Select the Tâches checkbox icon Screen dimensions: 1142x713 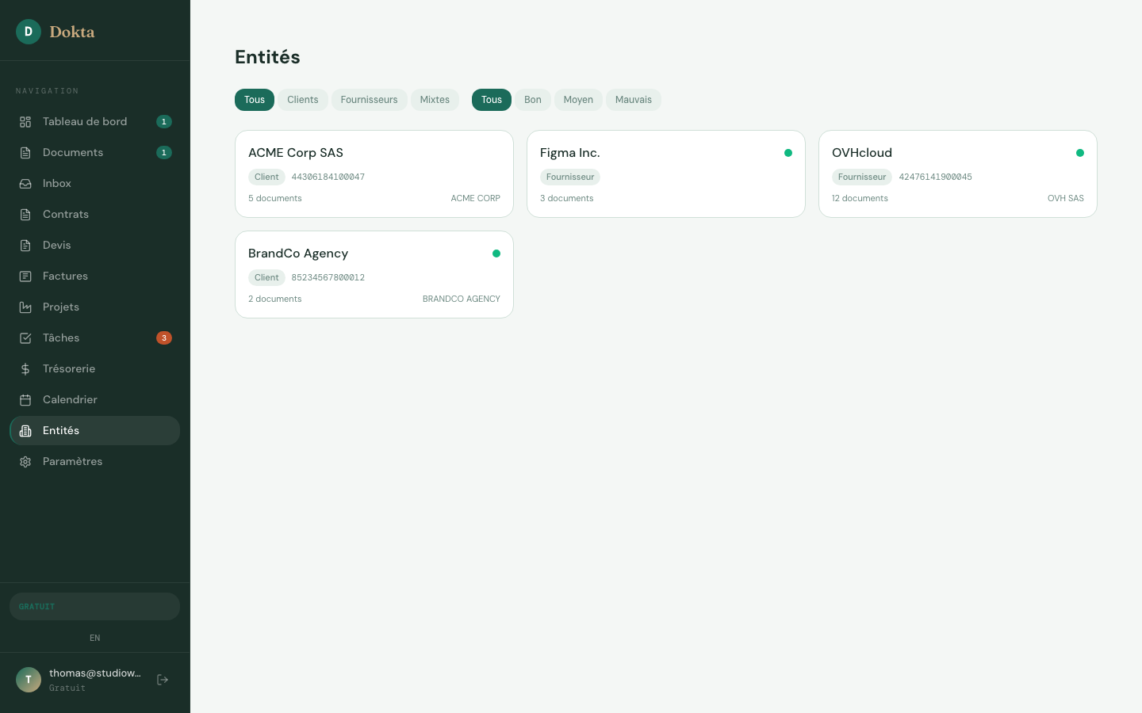click(25, 338)
